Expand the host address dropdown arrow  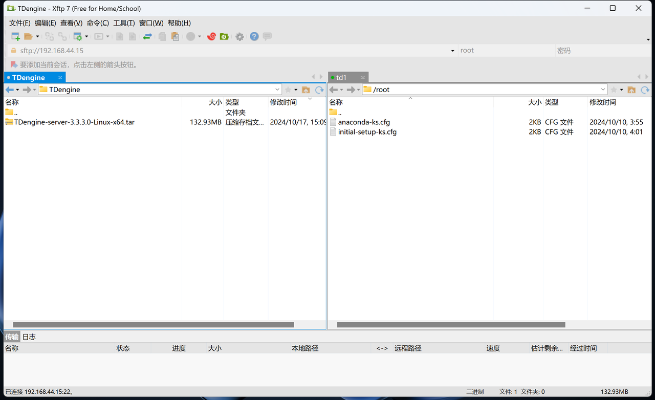[x=453, y=51]
